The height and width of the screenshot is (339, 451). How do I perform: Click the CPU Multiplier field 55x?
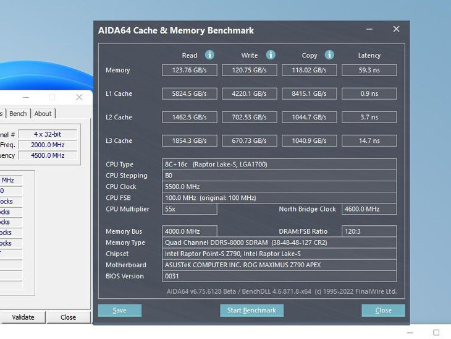(190, 209)
